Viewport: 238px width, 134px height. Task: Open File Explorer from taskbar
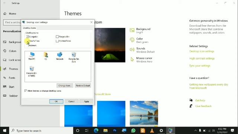pyautogui.click(x=105, y=131)
